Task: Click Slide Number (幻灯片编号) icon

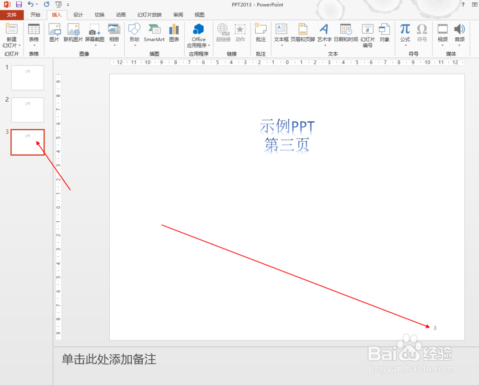Action: [x=367, y=29]
